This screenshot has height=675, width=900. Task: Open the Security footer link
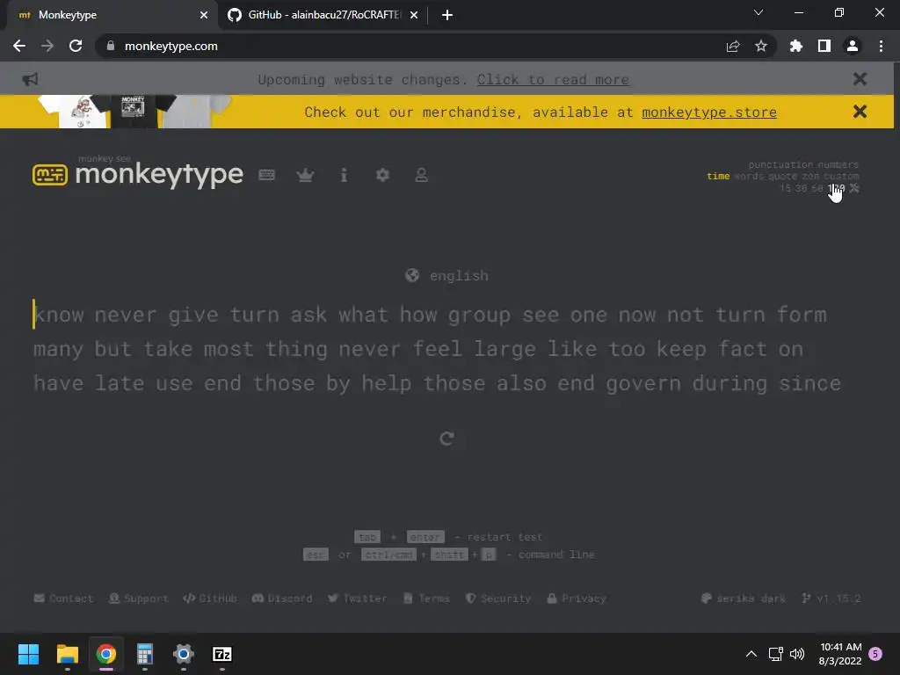498,598
